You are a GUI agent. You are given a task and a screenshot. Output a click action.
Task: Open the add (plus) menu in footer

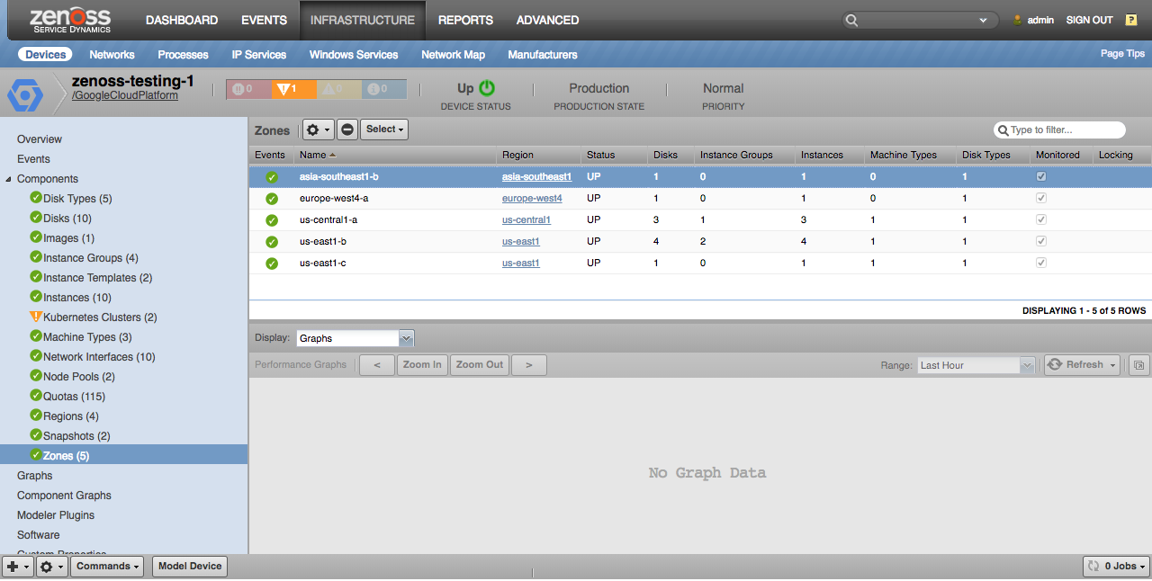pyautogui.click(x=18, y=567)
